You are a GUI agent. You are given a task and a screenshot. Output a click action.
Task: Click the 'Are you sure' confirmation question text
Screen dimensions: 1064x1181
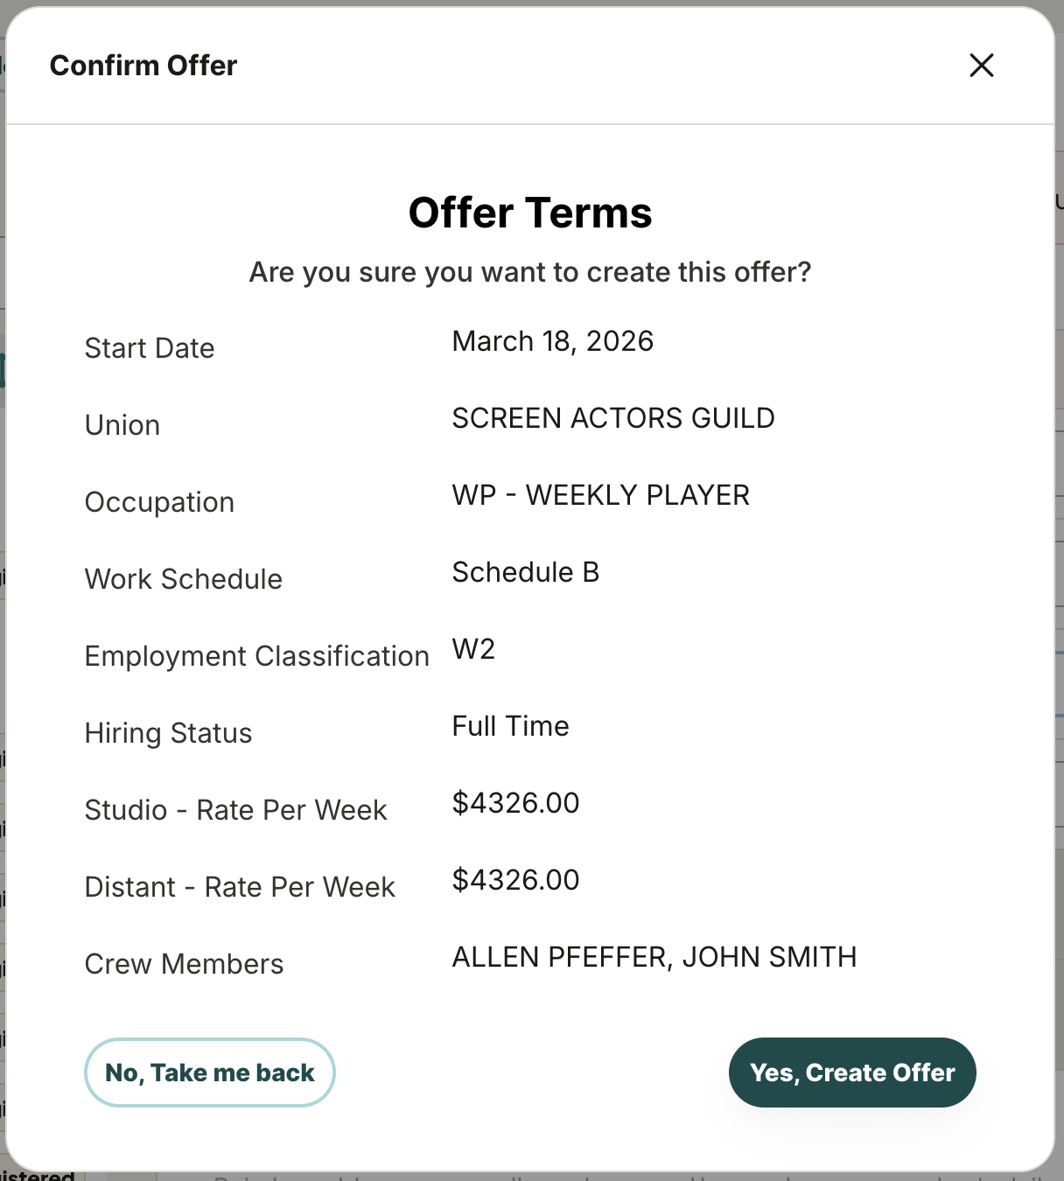(530, 272)
